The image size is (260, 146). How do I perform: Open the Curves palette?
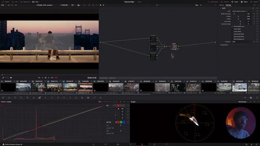pyautogui.click(x=39, y=98)
